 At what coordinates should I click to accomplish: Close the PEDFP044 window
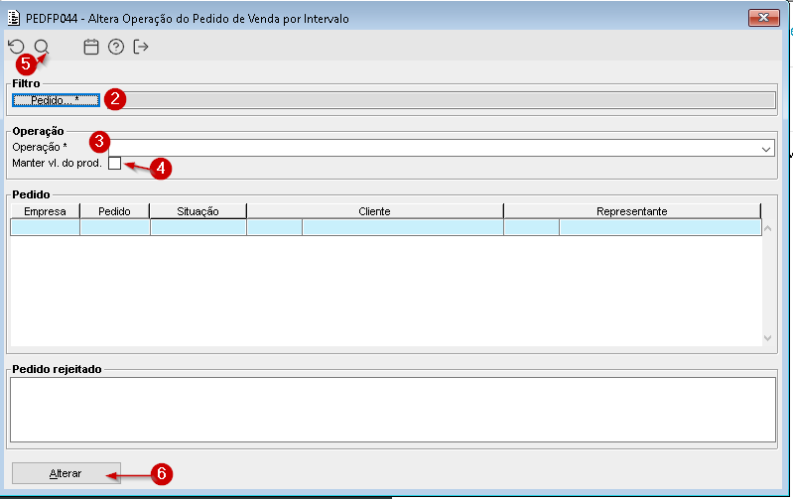click(763, 18)
